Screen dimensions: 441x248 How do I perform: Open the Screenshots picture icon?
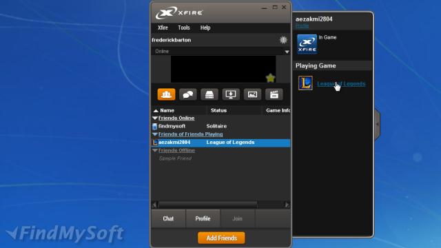point(252,94)
